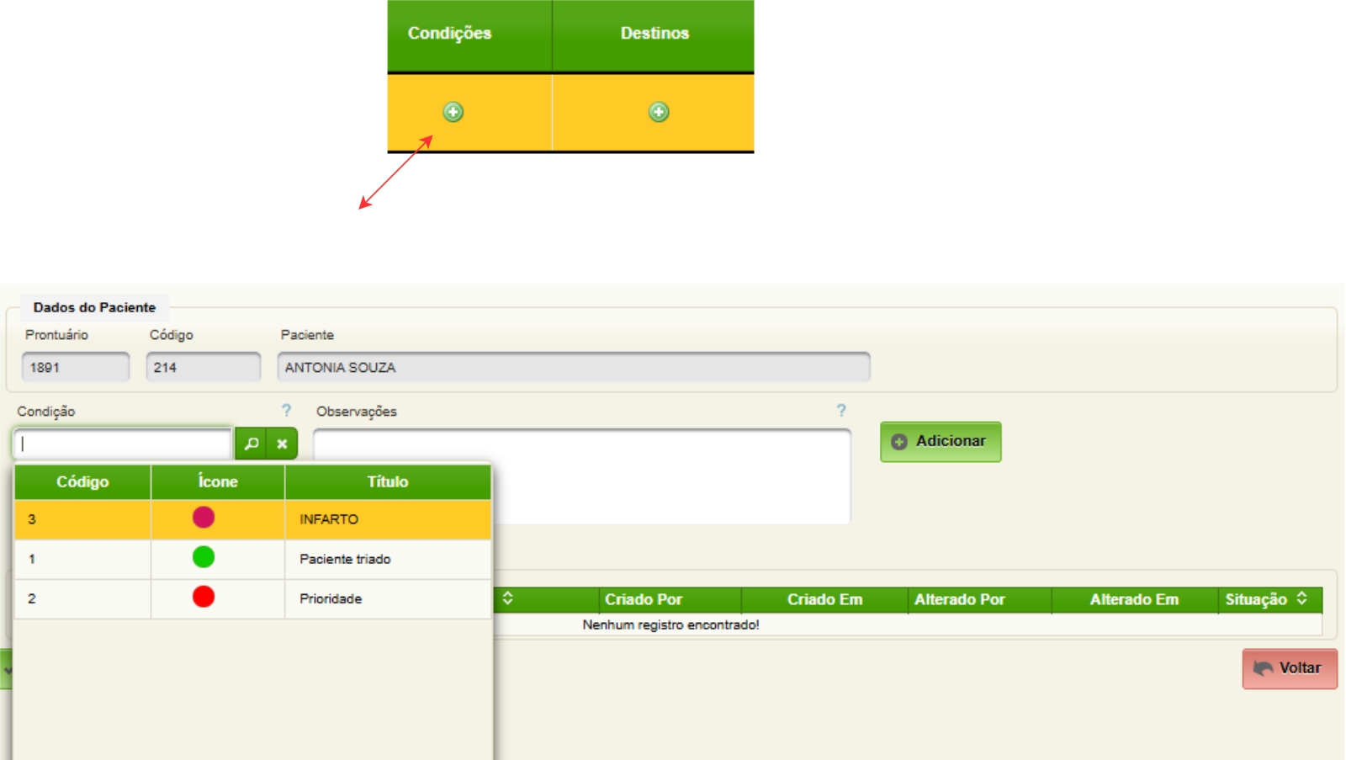The height and width of the screenshot is (760, 1346).
Task: Click the magnifier search icon beside Condição
Action: [251, 444]
